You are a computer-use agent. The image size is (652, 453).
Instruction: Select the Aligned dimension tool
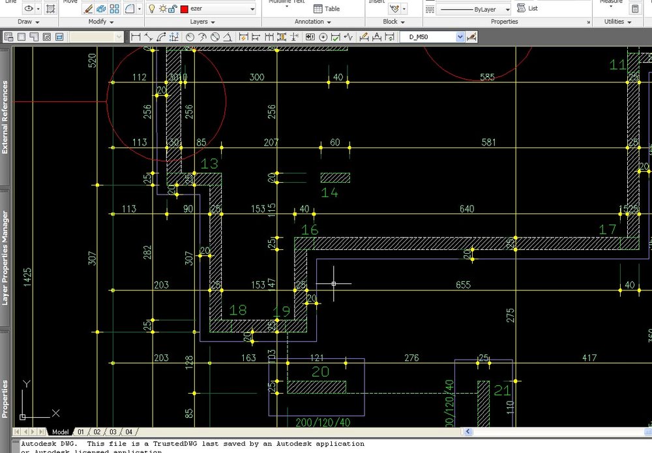point(149,37)
